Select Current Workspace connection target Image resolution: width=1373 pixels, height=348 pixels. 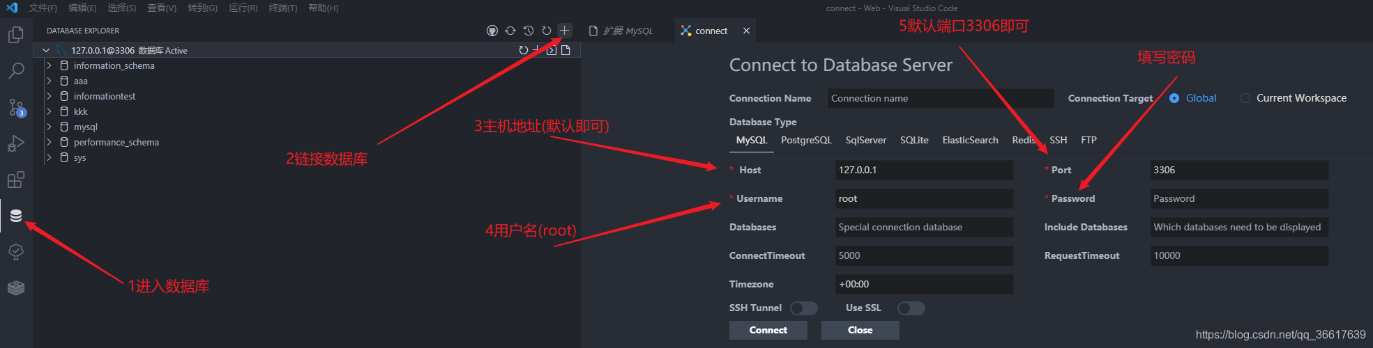coord(1245,98)
